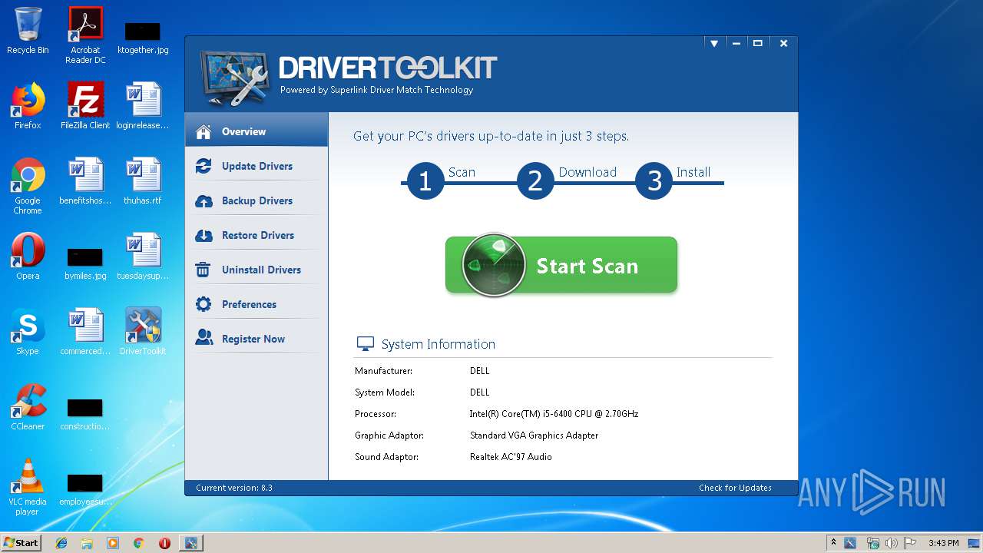The height and width of the screenshot is (553, 983).
Task: Show hidden system tray icons
Action: [833, 542]
